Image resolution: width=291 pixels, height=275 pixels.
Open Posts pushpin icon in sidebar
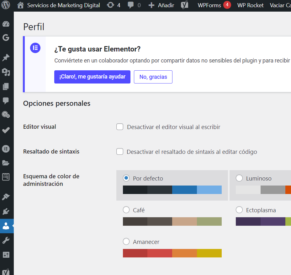click(x=6, y=57)
